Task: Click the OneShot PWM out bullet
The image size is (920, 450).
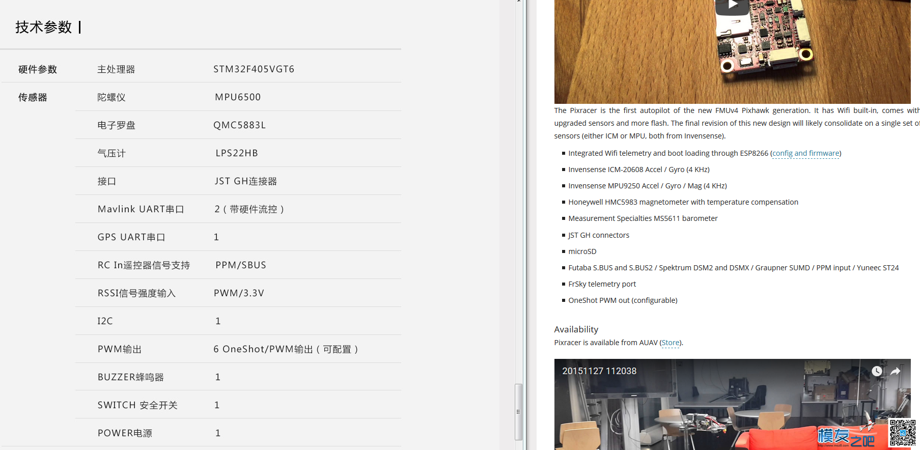Action: [x=623, y=300]
